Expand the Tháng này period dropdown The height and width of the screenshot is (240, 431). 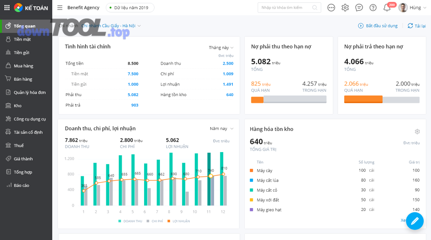point(221,48)
